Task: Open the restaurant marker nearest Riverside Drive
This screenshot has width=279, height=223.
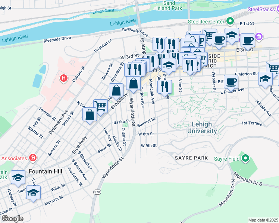Action: pyautogui.click(x=160, y=44)
